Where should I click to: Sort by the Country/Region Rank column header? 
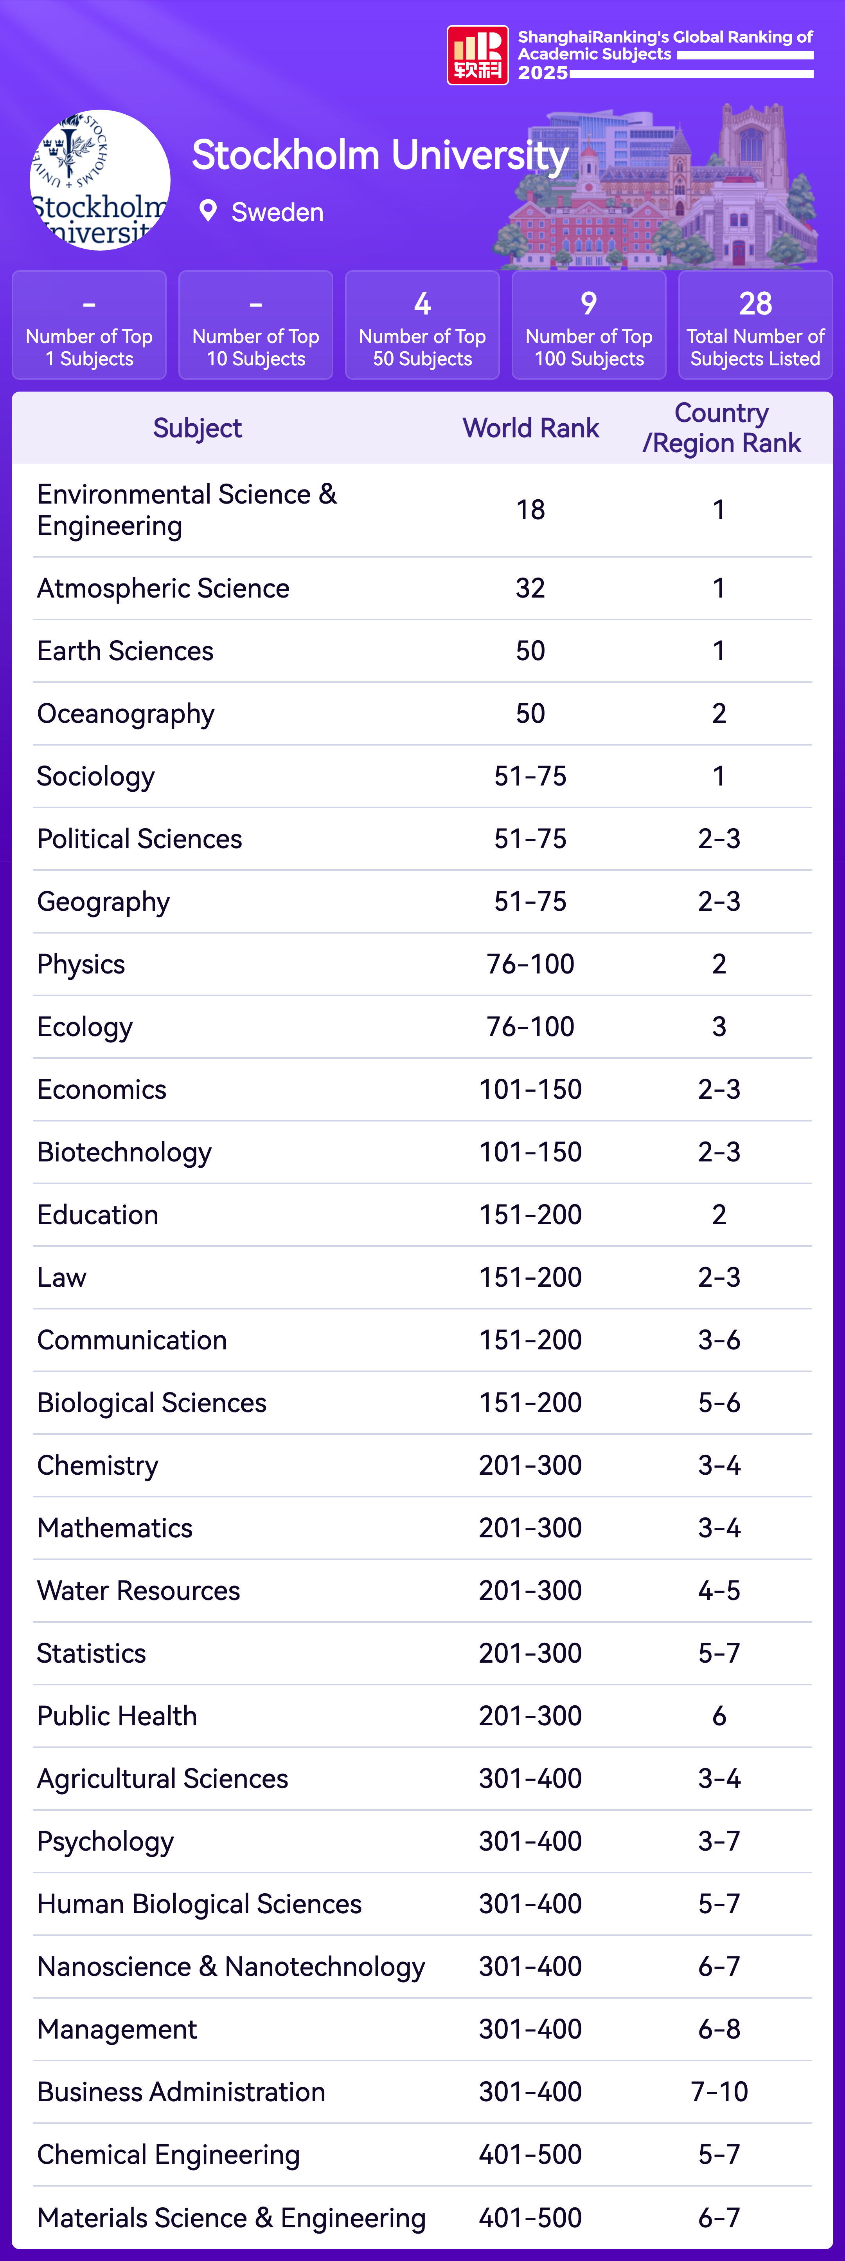(721, 428)
